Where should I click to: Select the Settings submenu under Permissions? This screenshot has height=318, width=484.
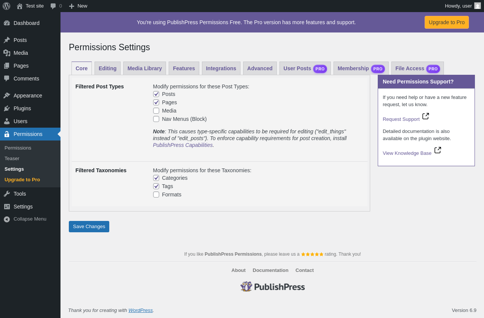pos(14,169)
